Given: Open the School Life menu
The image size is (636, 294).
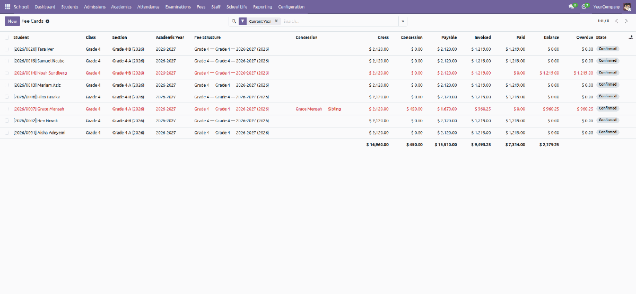Looking at the screenshot, I should (237, 7).
